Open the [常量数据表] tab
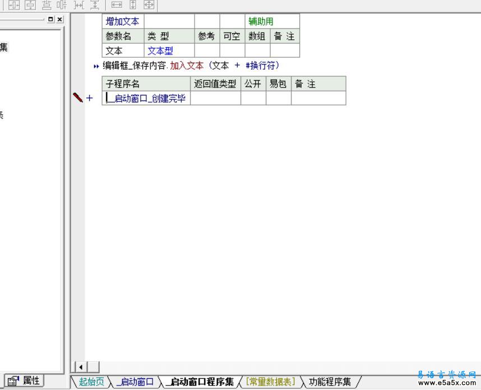This screenshot has height=390, width=481. coord(271,382)
